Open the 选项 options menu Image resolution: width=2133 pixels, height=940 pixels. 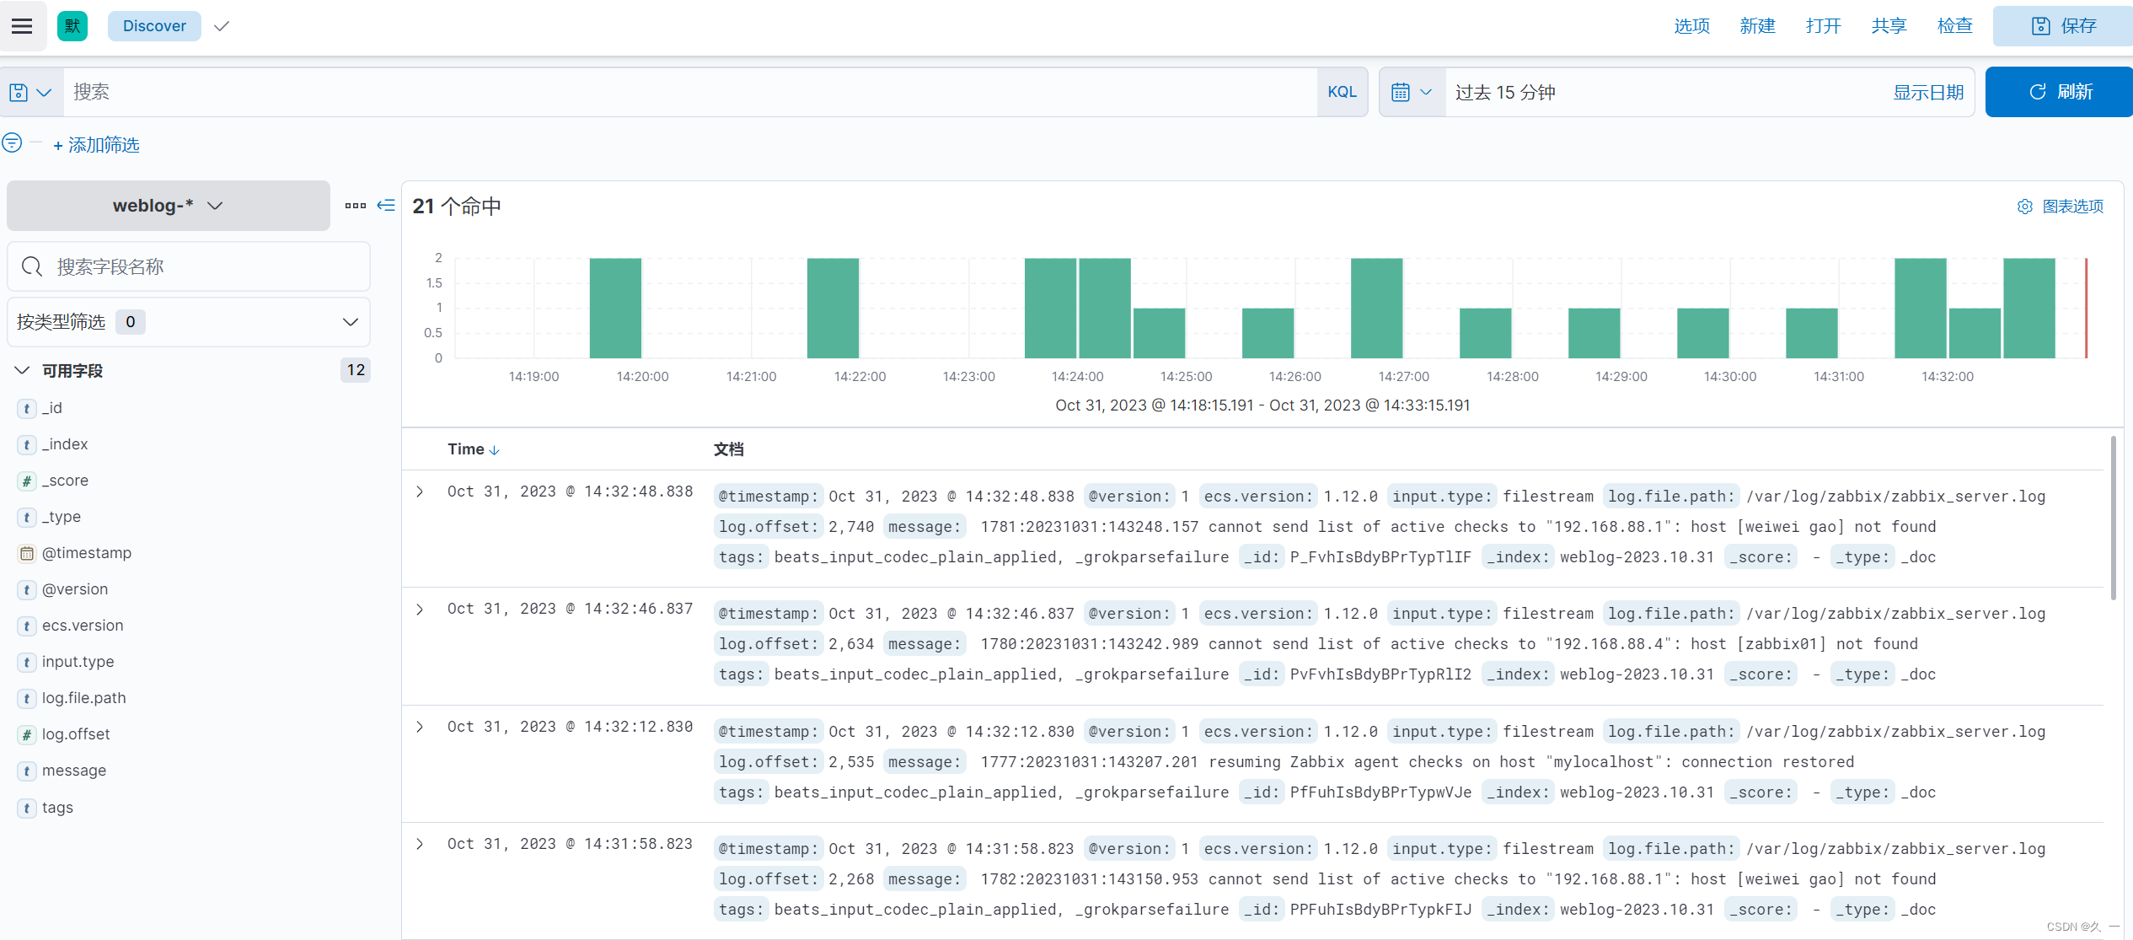click(1691, 26)
